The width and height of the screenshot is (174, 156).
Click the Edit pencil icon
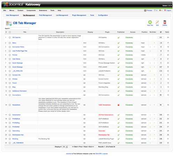pos(157,22)
